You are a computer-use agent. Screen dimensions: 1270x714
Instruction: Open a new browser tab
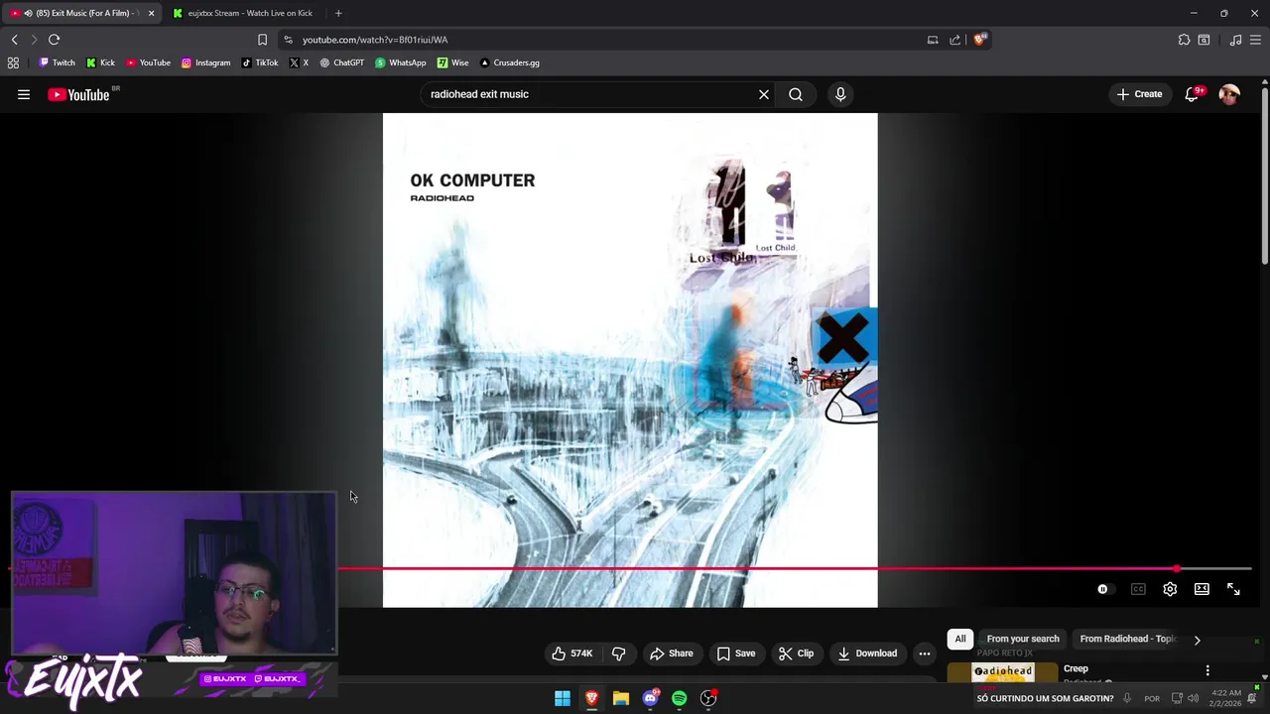point(338,13)
